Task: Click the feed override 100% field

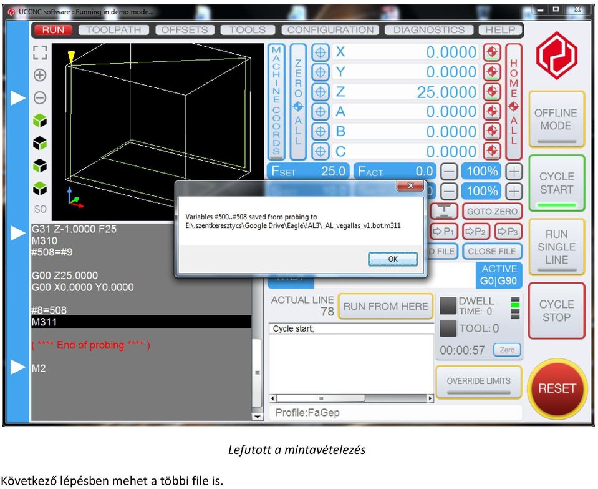Action: click(481, 172)
